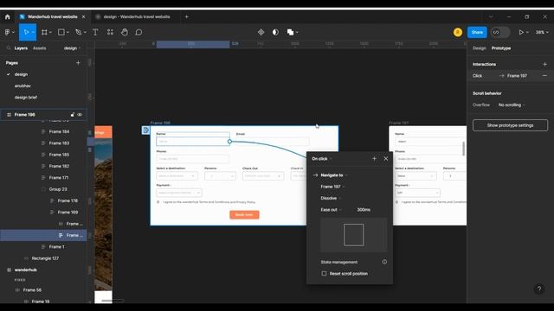Select the Group 23 layer
The image size is (554, 311).
coord(58,189)
